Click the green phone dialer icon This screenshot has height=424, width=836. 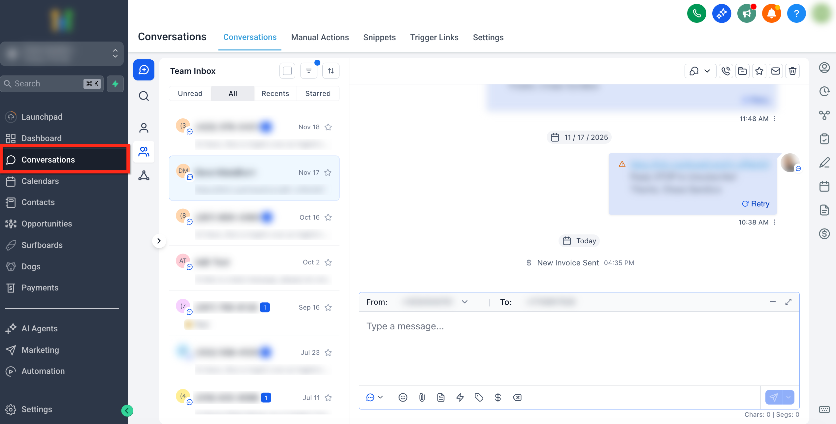696,14
